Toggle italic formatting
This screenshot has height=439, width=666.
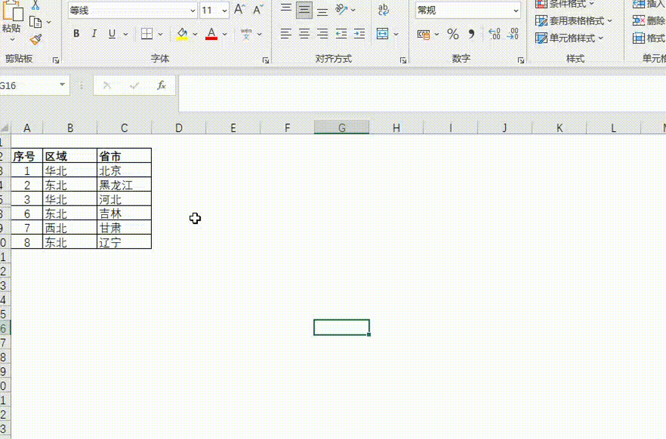point(94,33)
